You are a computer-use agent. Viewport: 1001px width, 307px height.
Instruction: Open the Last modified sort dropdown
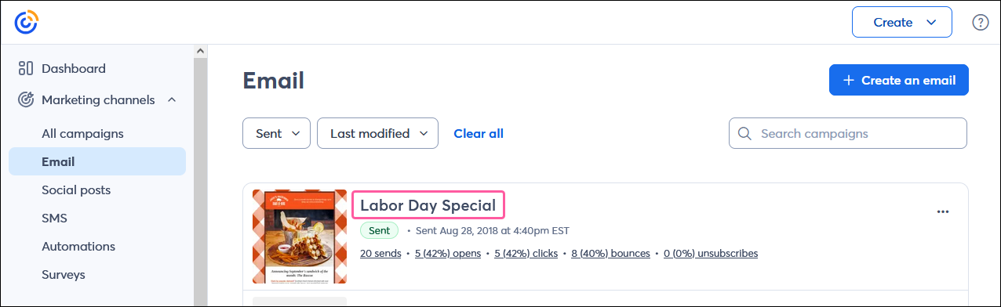click(x=377, y=133)
